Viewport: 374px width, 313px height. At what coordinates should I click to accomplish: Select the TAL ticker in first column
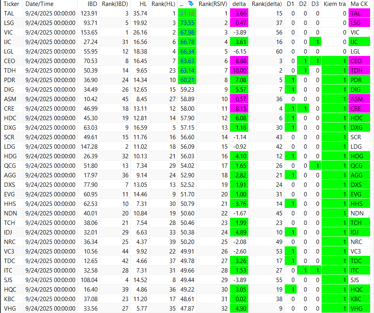pyautogui.click(x=9, y=13)
